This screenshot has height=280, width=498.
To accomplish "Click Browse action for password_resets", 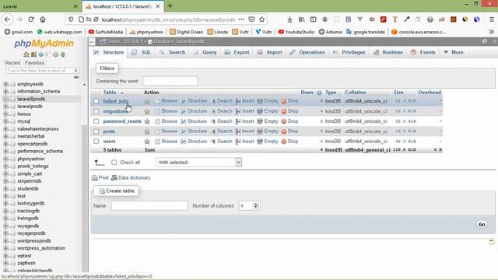I will coord(166,121).
